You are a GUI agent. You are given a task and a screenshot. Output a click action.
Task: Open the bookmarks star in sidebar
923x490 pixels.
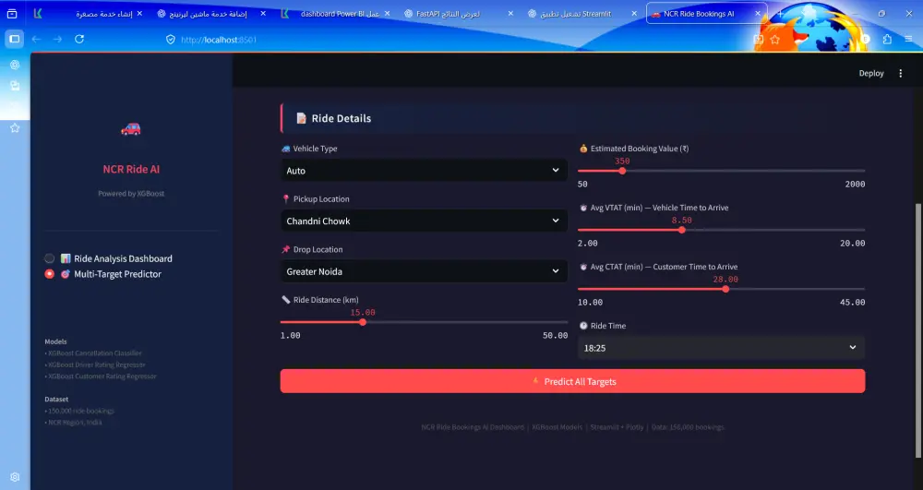(15, 127)
